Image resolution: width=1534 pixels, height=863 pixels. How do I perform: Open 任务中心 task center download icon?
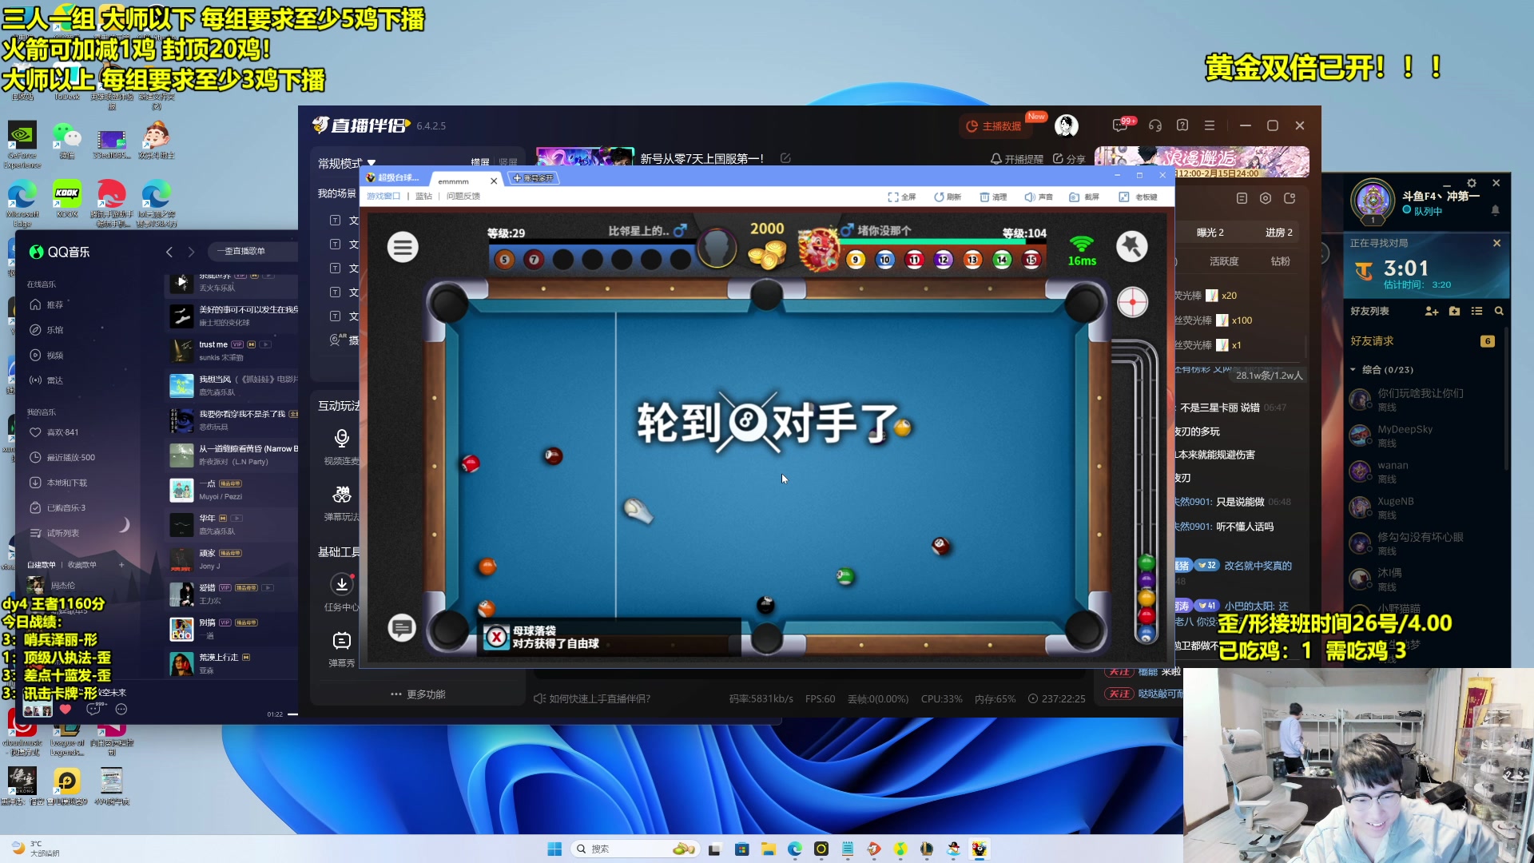pos(342,584)
